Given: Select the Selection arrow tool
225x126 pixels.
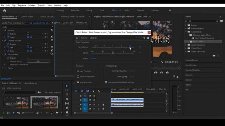Looking at the screenshot, I should tap(67, 86).
